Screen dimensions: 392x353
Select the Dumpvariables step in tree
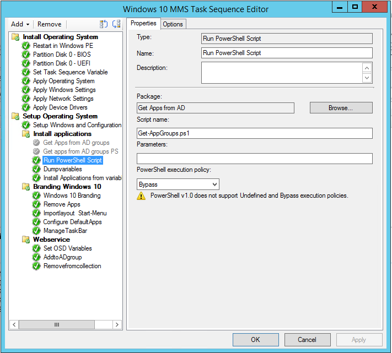[62, 169]
